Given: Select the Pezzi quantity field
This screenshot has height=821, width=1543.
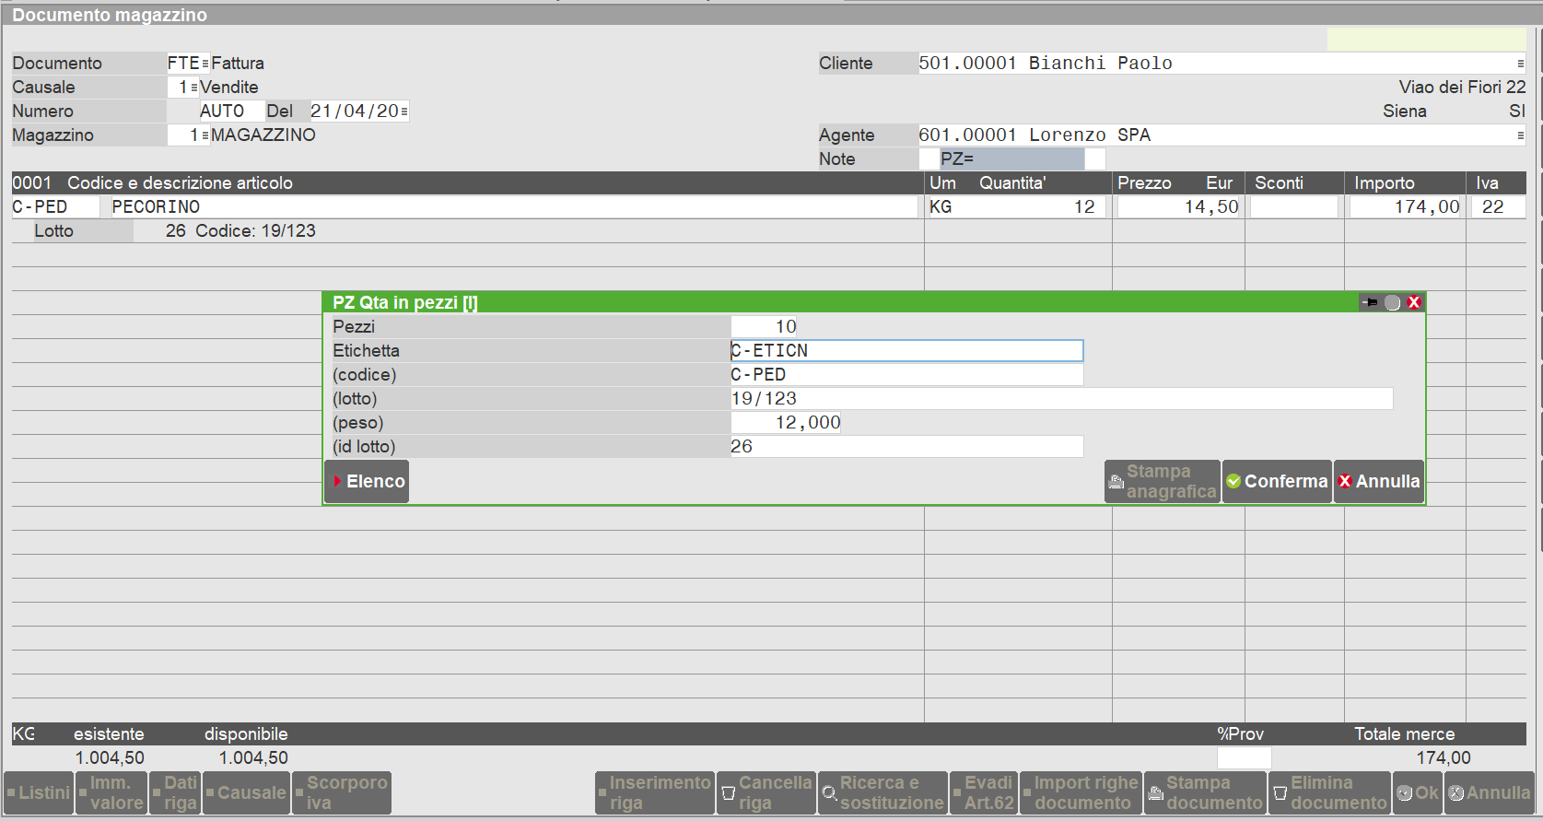Looking at the screenshot, I should pyautogui.click(x=764, y=327).
